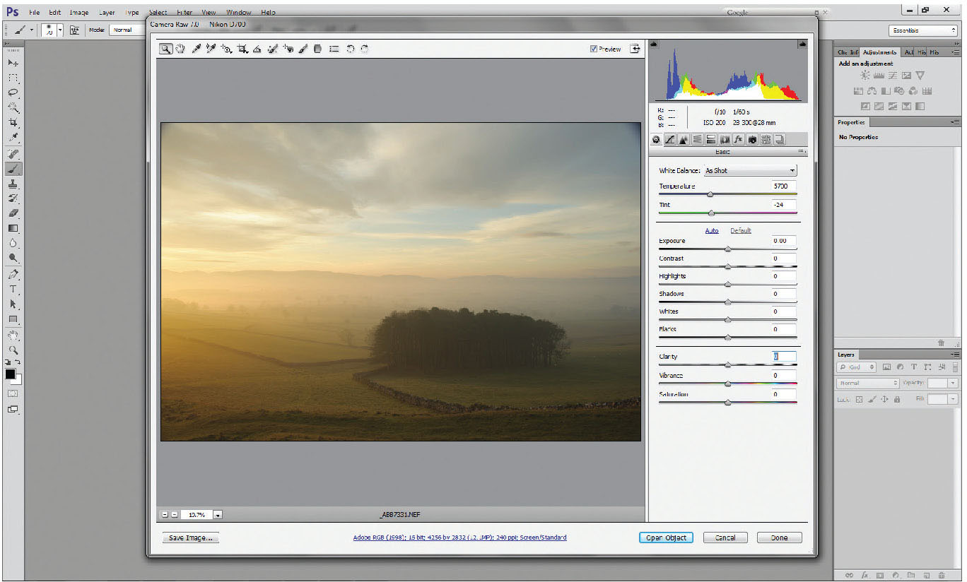Select the Move tool in Photoshop toolbox
967x582 pixels.
tap(13, 63)
